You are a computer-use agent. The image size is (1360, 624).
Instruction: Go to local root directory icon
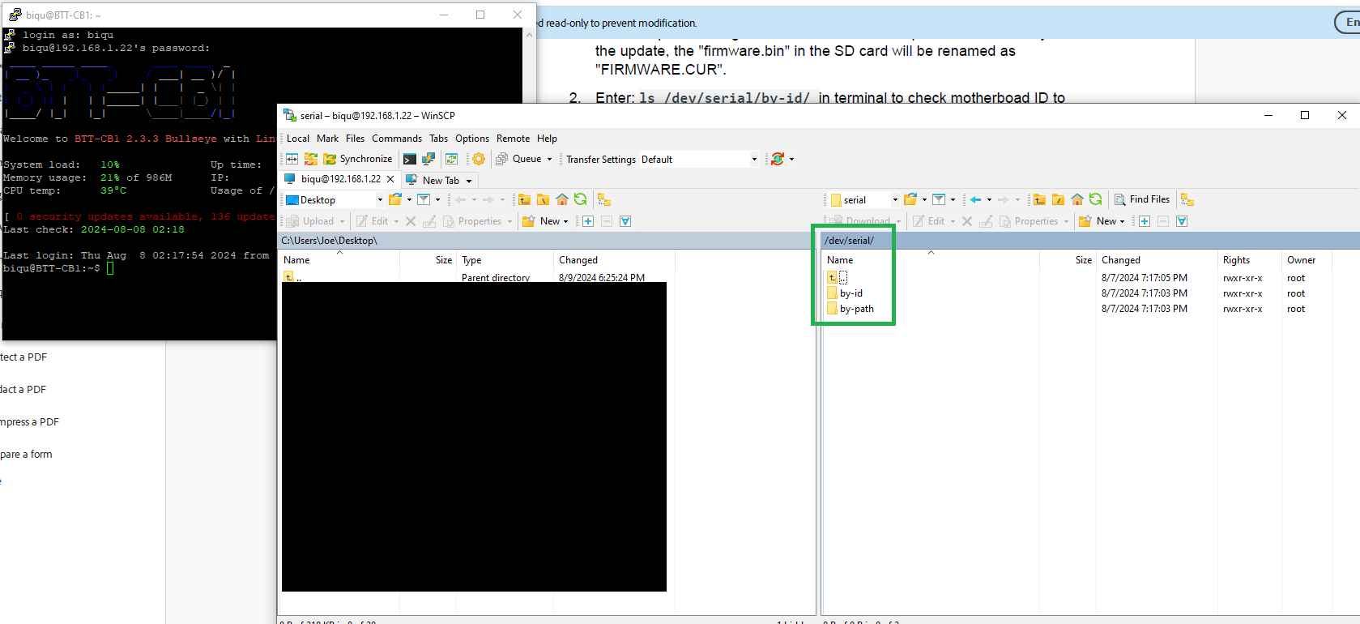click(544, 199)
